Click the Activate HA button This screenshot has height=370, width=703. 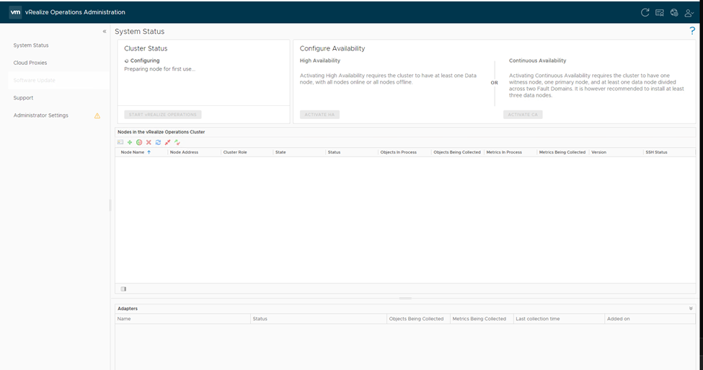[x=319, y=115]
